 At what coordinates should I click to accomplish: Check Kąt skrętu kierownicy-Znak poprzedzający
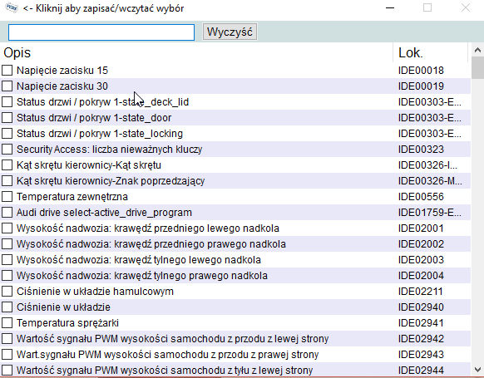(x=7, y=180)
